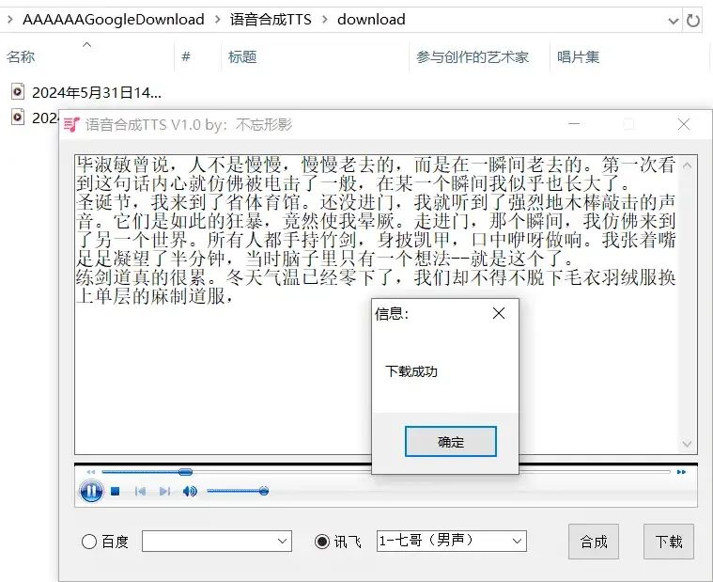The width and height of the screenshot is (713, 582).
Task: Close the 信息 message dialog
Action: pyautogui.click(x=499, y=313)
